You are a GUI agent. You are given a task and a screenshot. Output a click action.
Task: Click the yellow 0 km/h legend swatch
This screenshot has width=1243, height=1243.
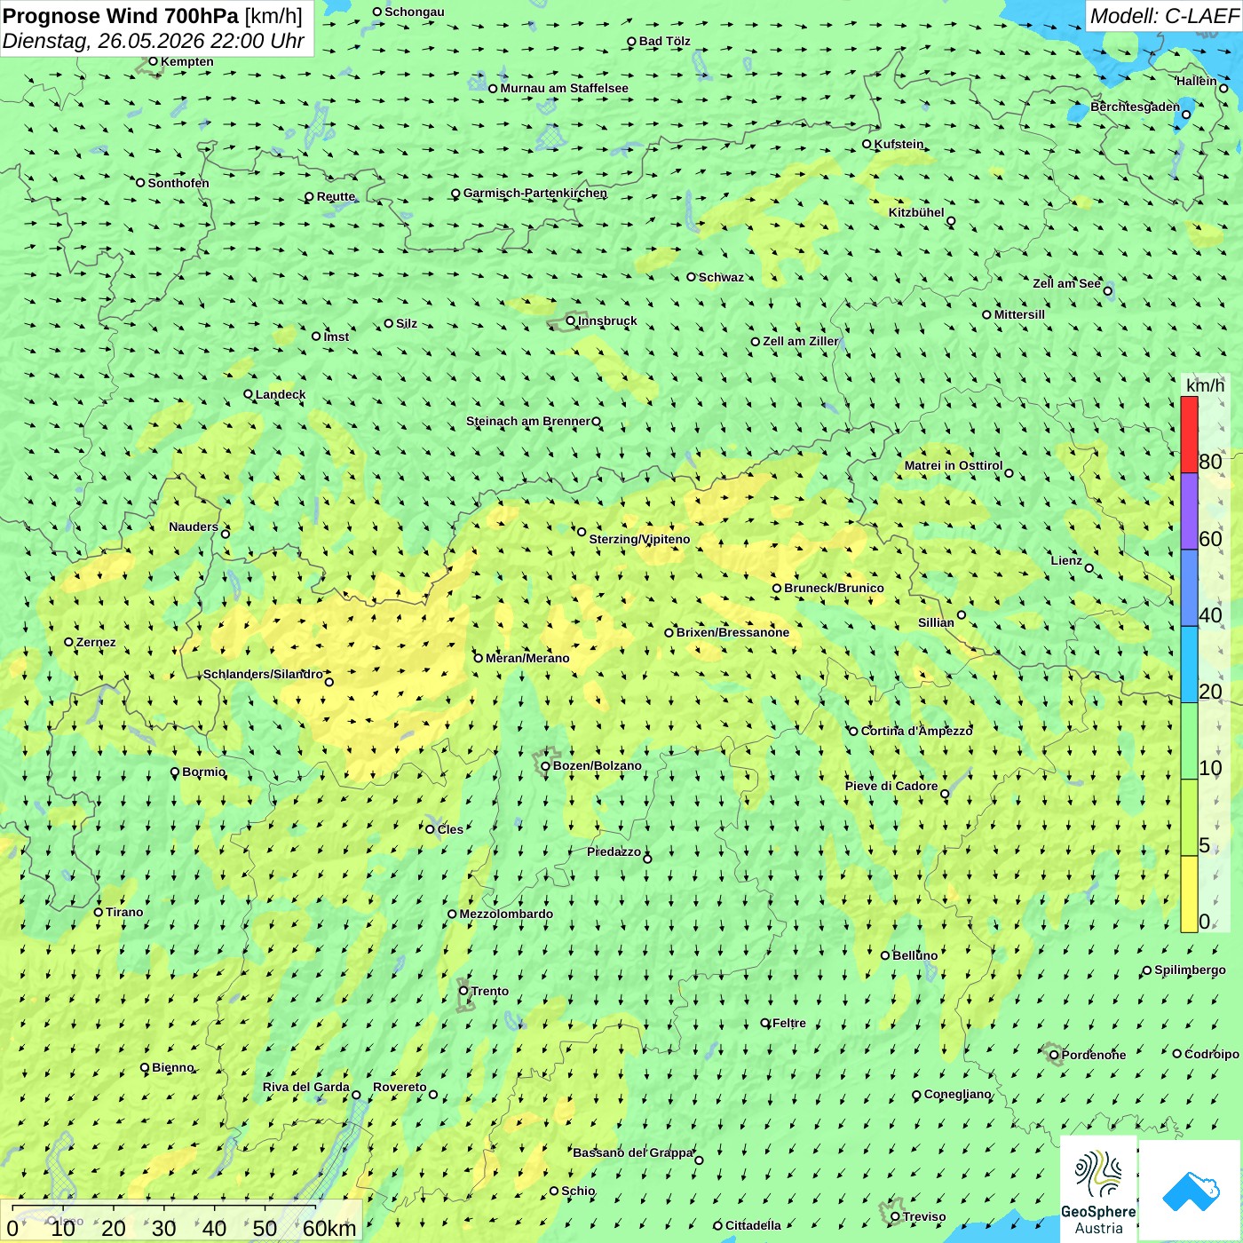(1189, 894)
